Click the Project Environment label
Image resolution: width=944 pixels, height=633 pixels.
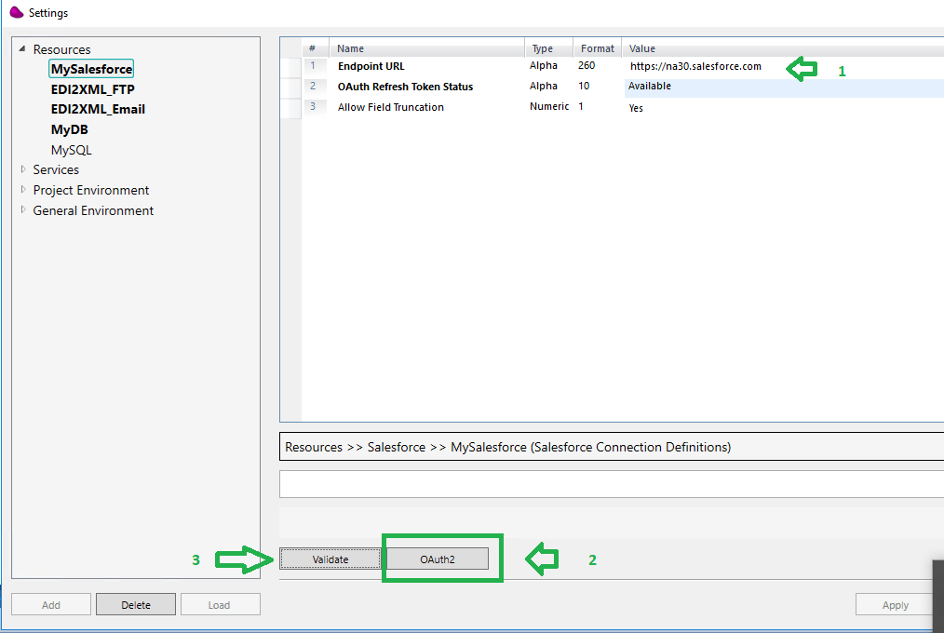[91, 190]
